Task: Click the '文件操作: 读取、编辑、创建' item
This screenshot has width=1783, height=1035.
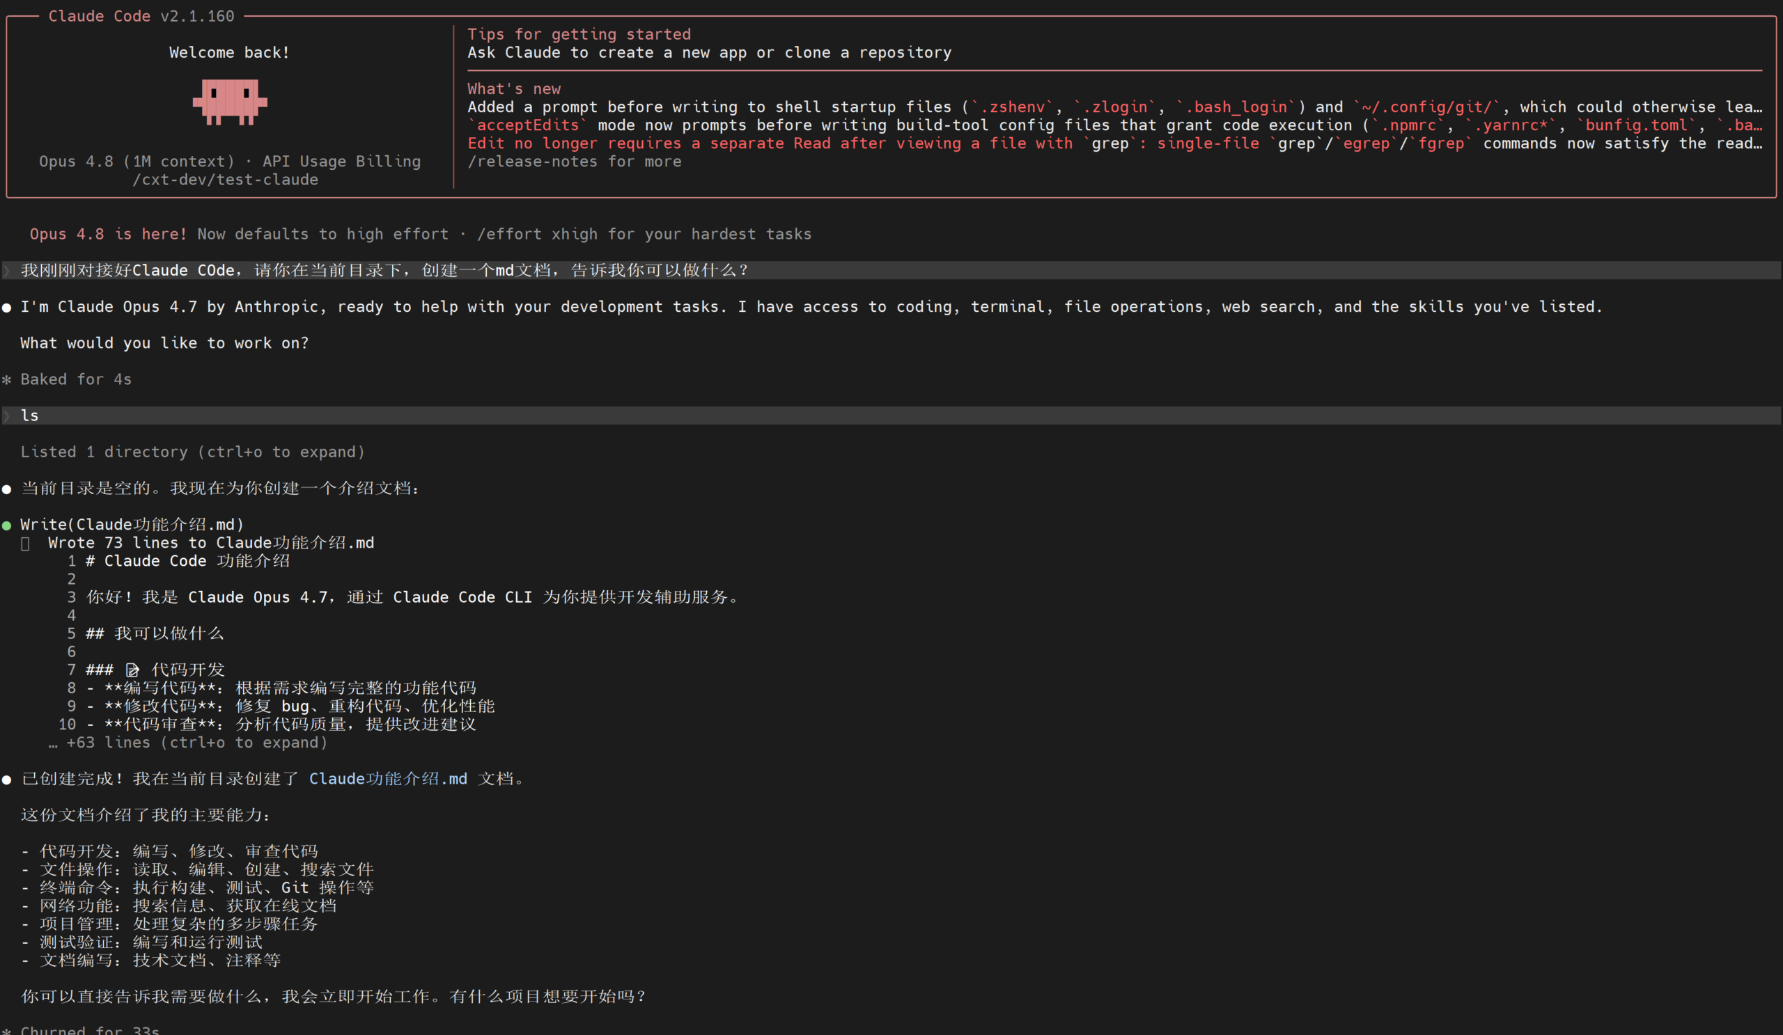Action: 197,869
